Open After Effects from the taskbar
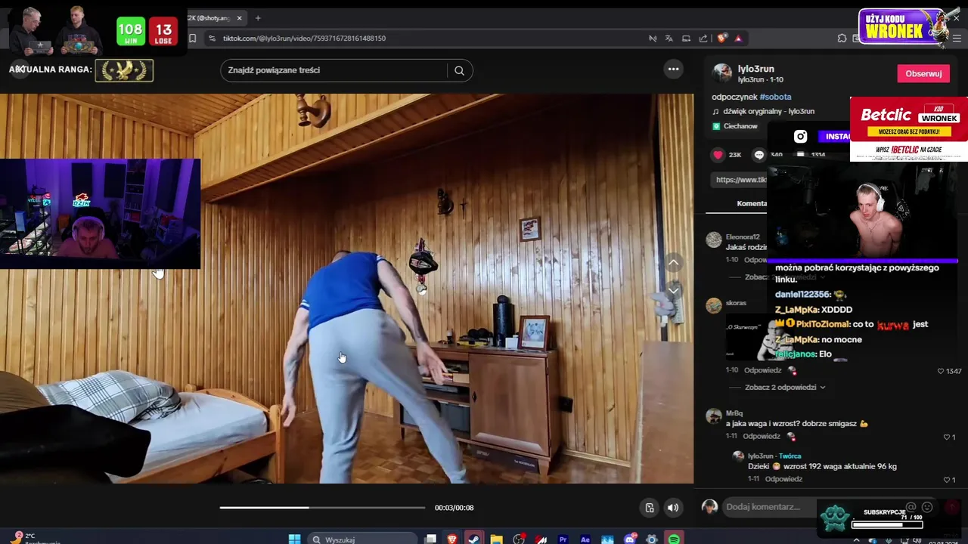 pyautogui.click(x=585, y=539)
